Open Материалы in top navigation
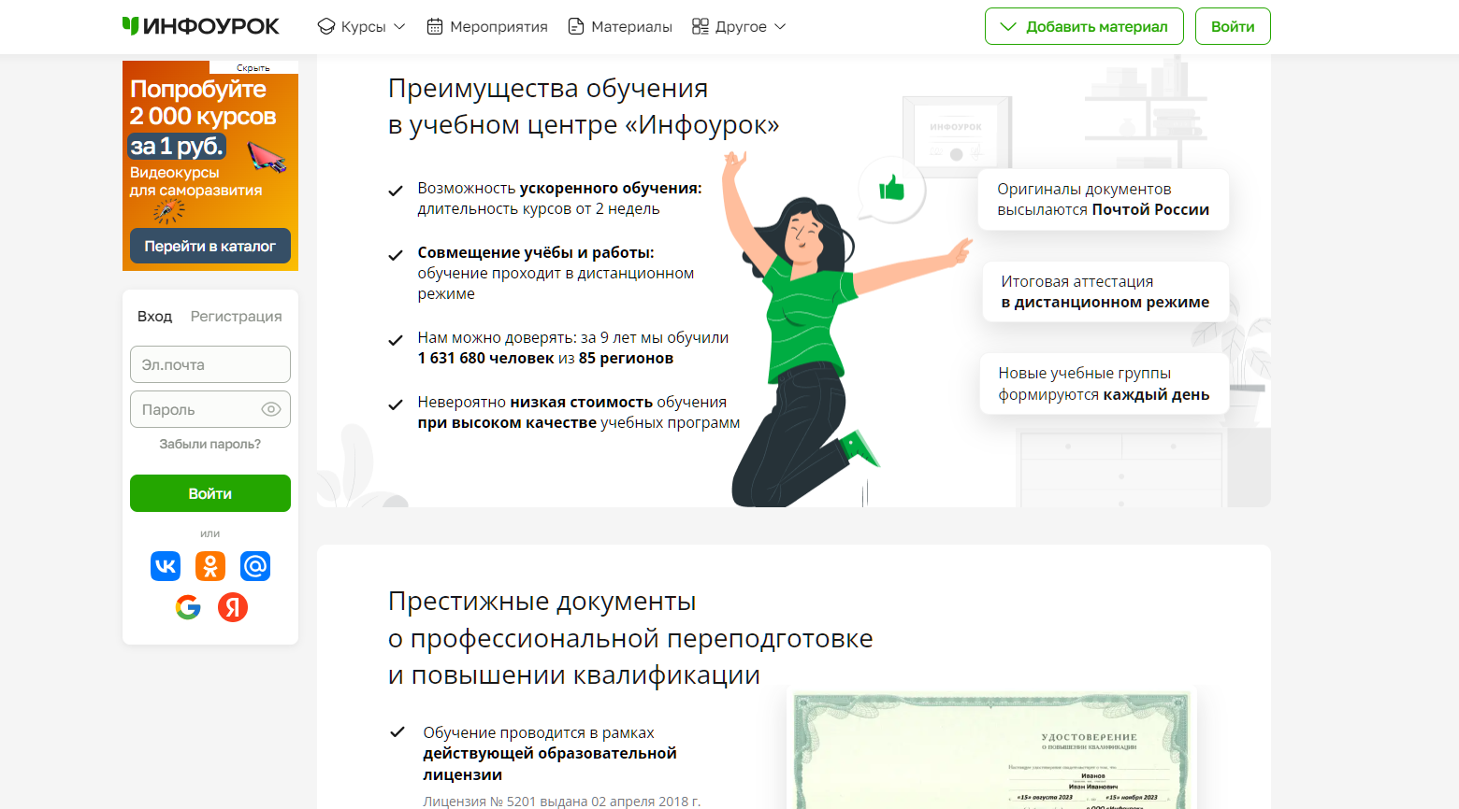The image size is (1459, 809). (620, 26)
